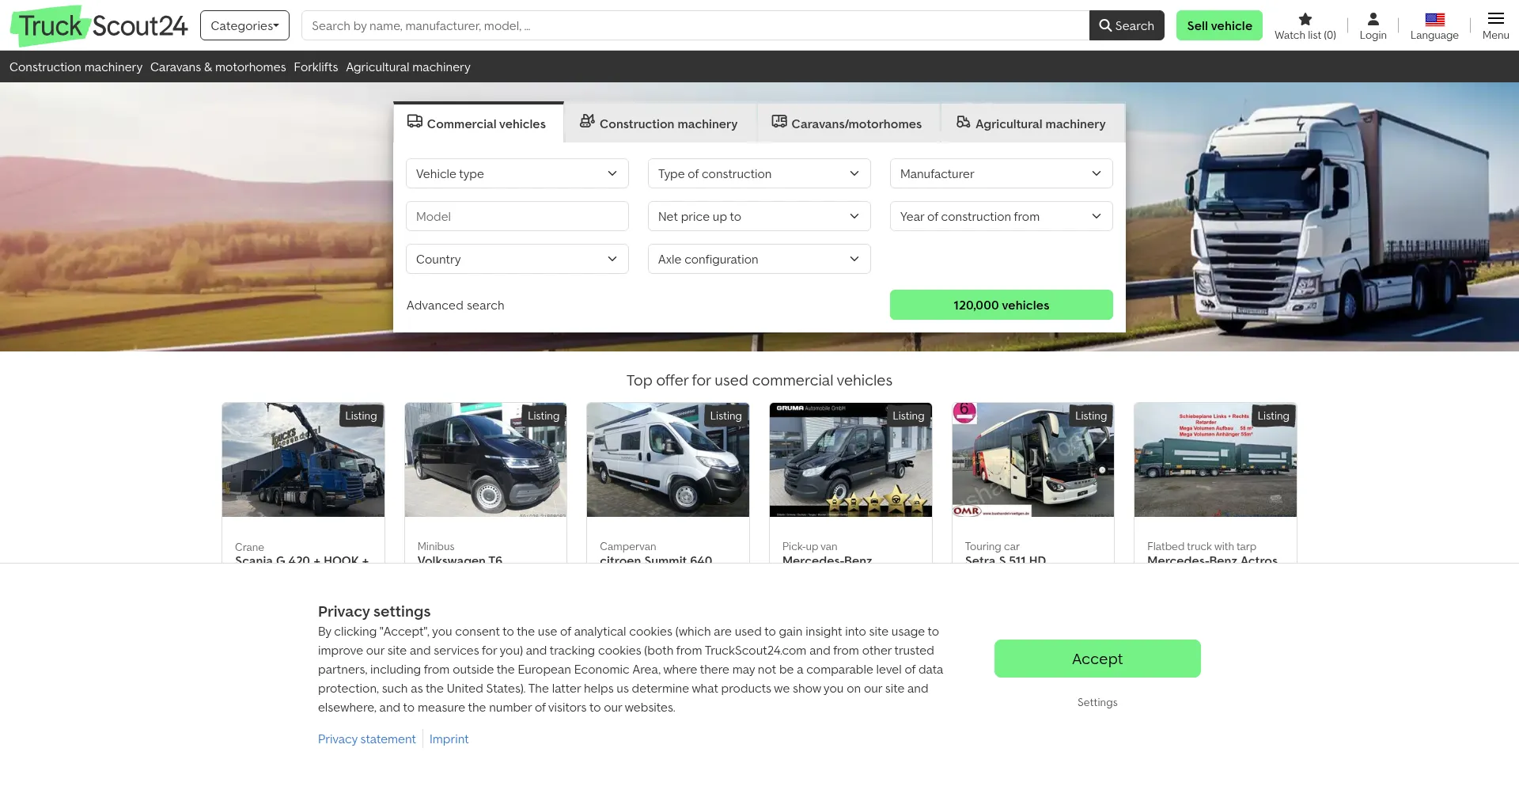
Task: Open Caravans & motorhomes in the nav bar
Action: click(x=218, y=67)
